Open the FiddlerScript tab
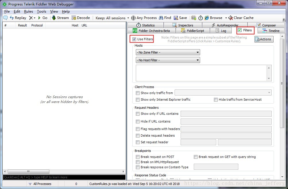Image resolution: width=288 pixels, height=189 pixels. 193,31
